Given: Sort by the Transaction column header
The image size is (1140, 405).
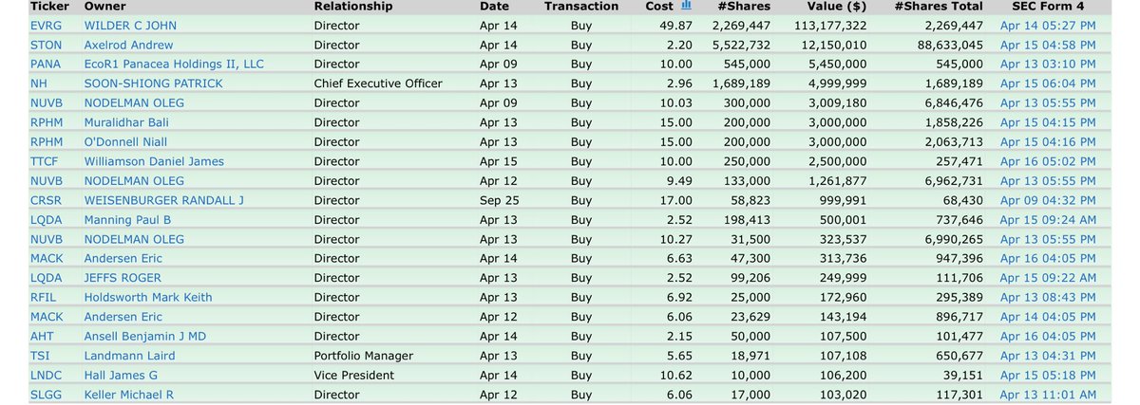Looking at the screenshot, I should (581, 6).
